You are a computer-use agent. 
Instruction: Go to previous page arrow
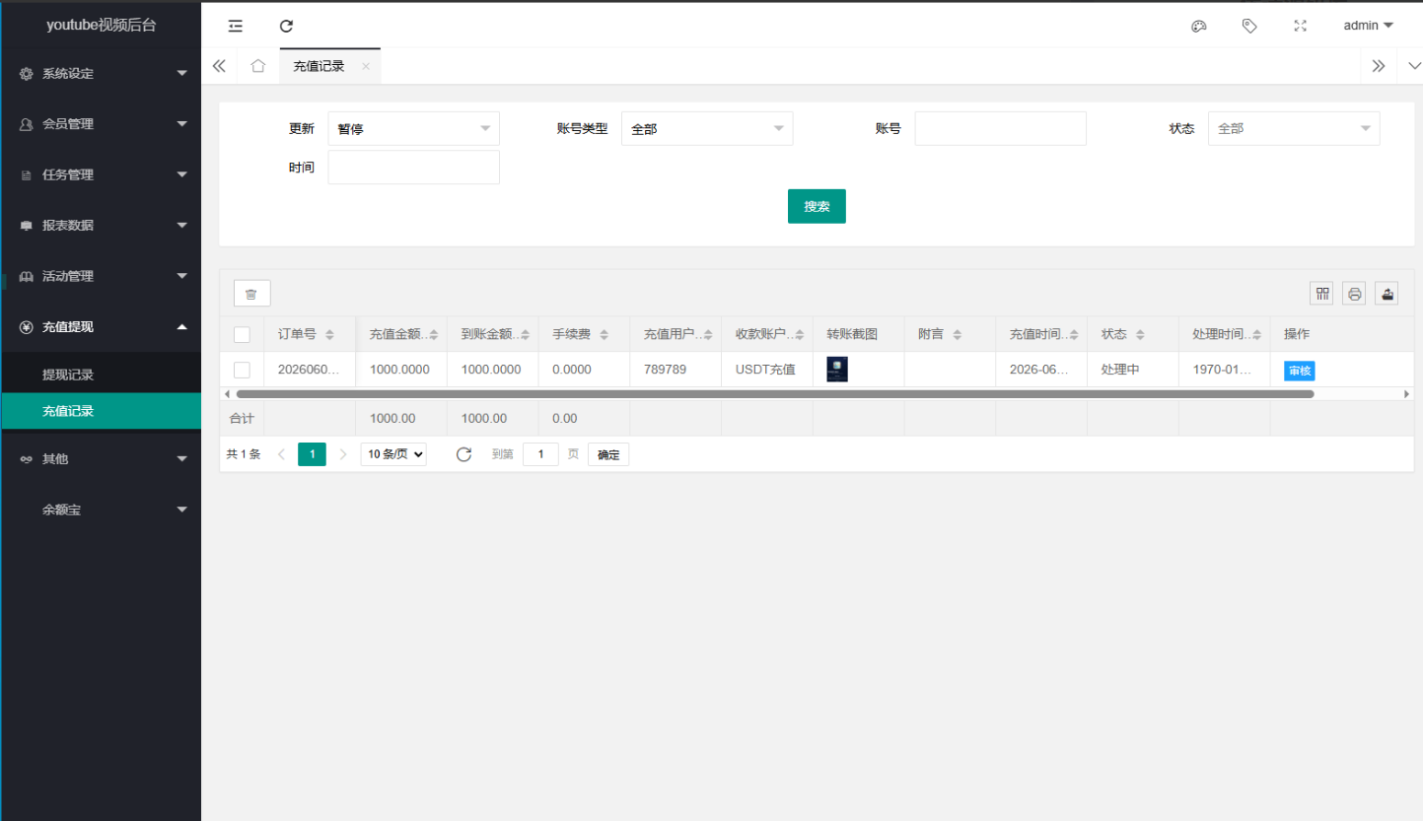pyautogui.click(x=281, y=454)
